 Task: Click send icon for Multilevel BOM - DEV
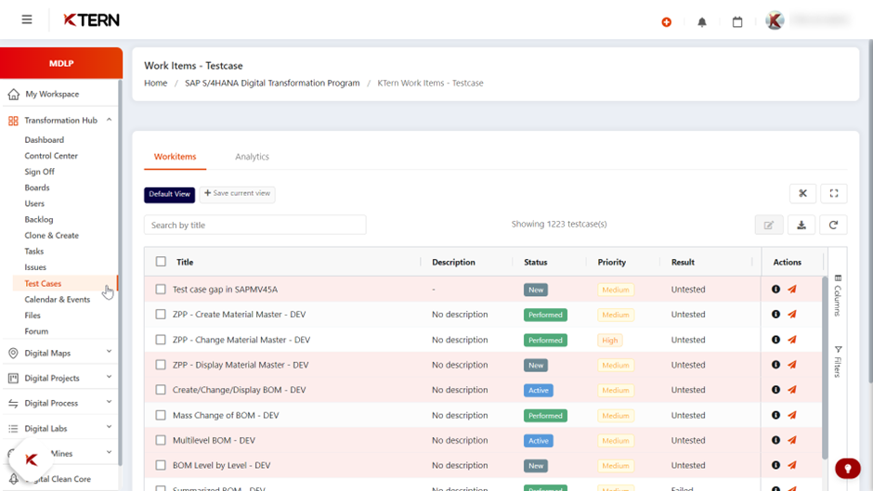point(792,440)
